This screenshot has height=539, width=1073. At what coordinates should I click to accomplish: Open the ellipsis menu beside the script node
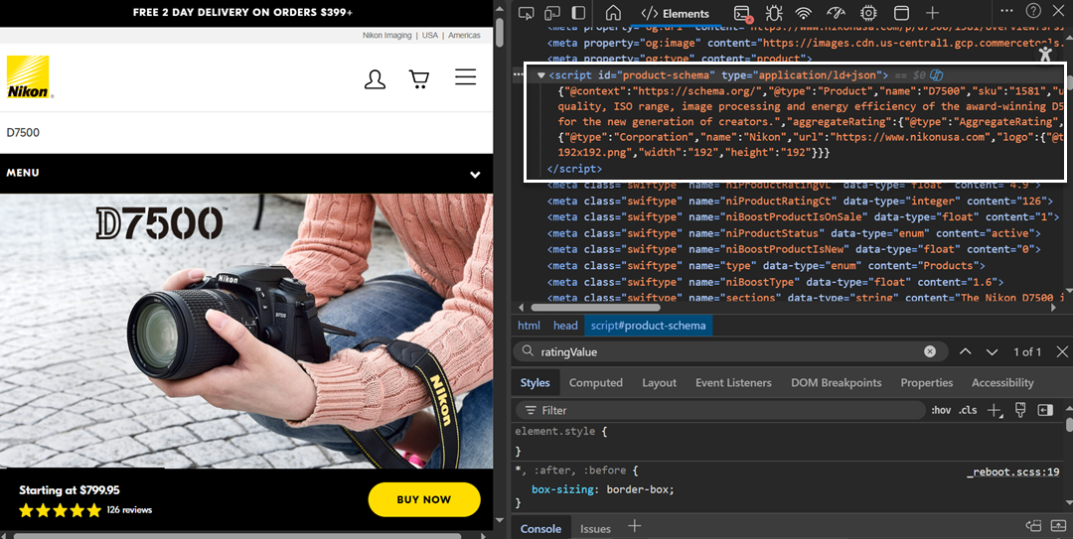518,73
